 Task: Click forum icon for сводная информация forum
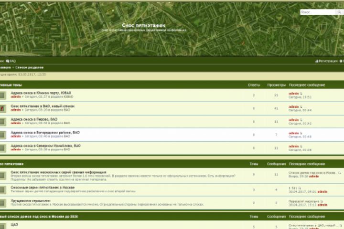pyautogui.click(x=3, y=176)
